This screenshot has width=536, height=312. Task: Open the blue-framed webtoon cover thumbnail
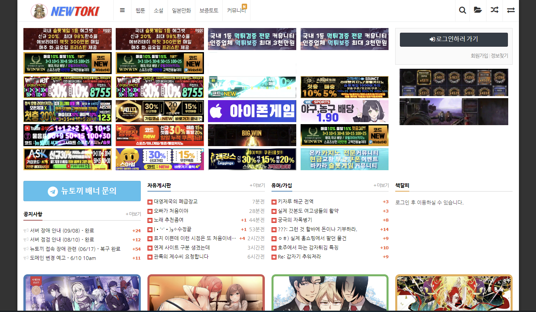coord(82,293)
